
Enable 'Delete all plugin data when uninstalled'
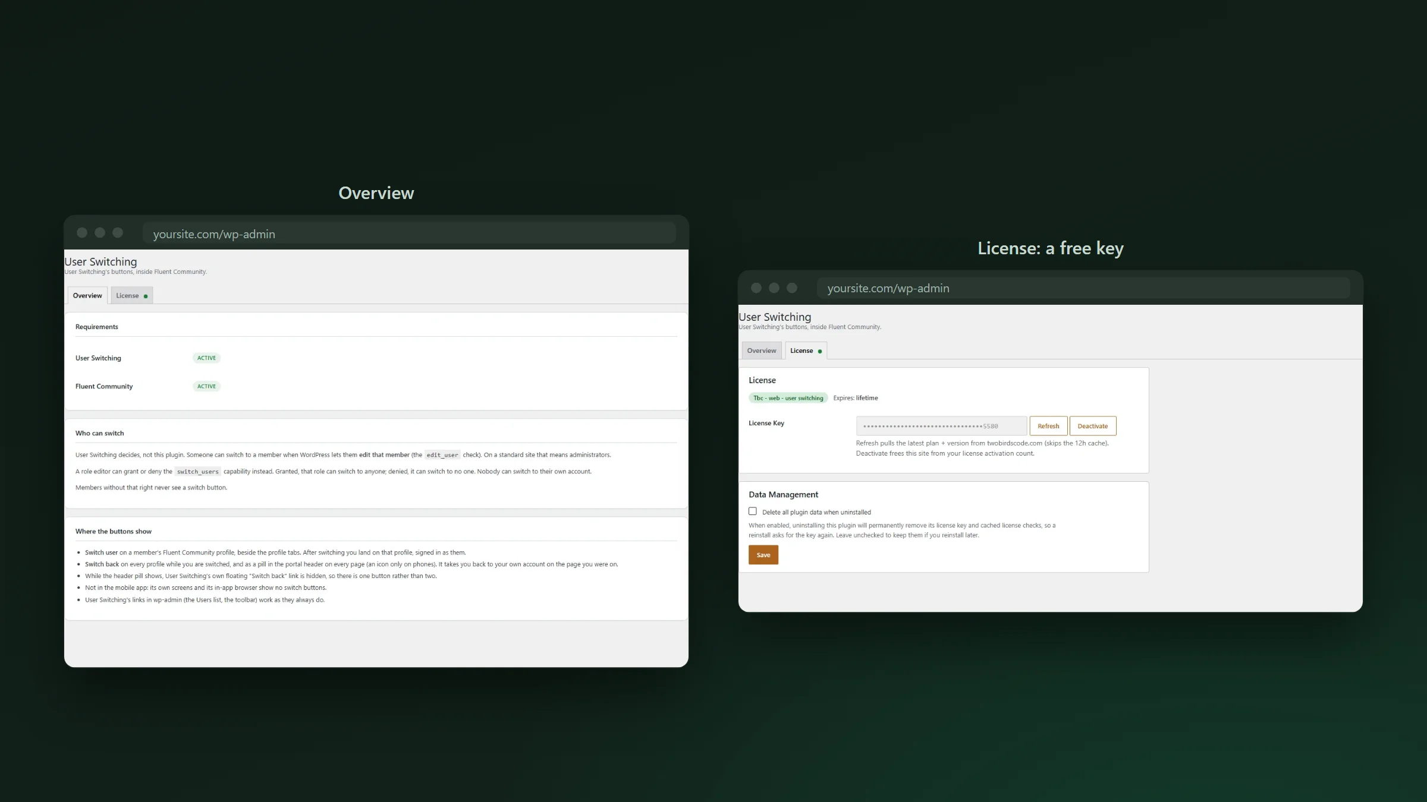[753, 511]
